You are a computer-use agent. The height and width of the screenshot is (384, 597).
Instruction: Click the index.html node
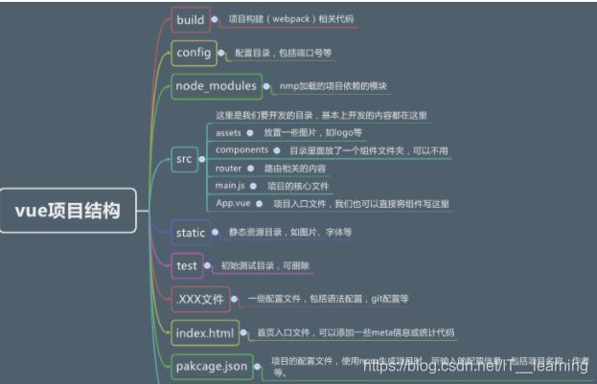pos(205,333)
